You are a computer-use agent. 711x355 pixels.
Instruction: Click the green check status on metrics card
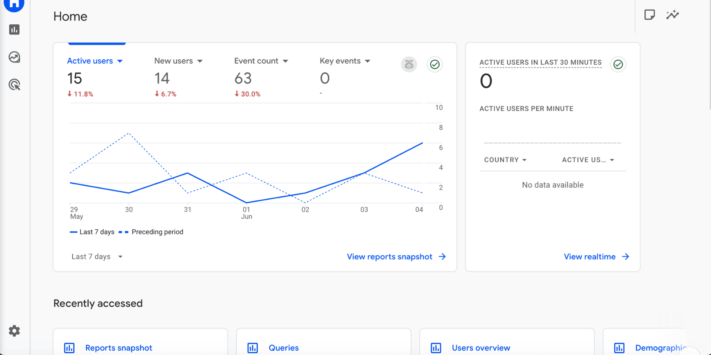tap(435, 64)
